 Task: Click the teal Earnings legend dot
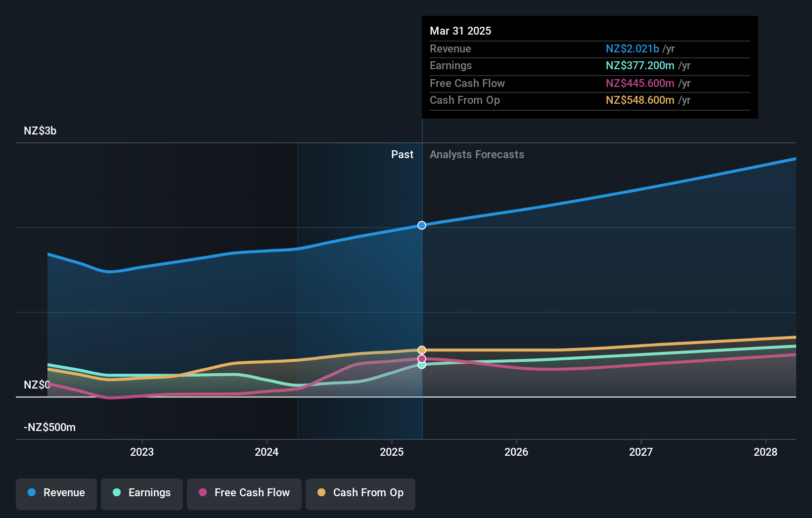(116, 493)
